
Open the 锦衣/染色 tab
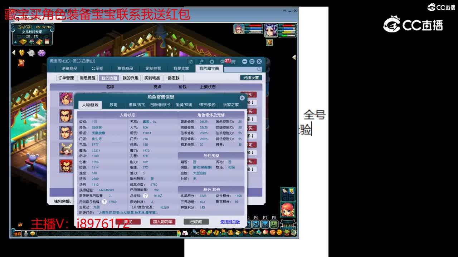[x=208, y=105]
